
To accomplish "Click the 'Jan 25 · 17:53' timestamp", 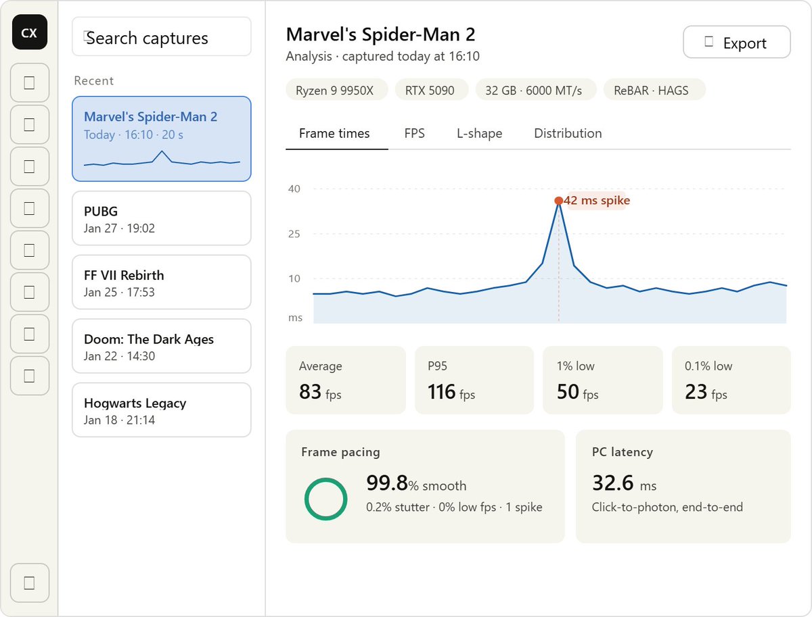I will [x=119, y=293].
